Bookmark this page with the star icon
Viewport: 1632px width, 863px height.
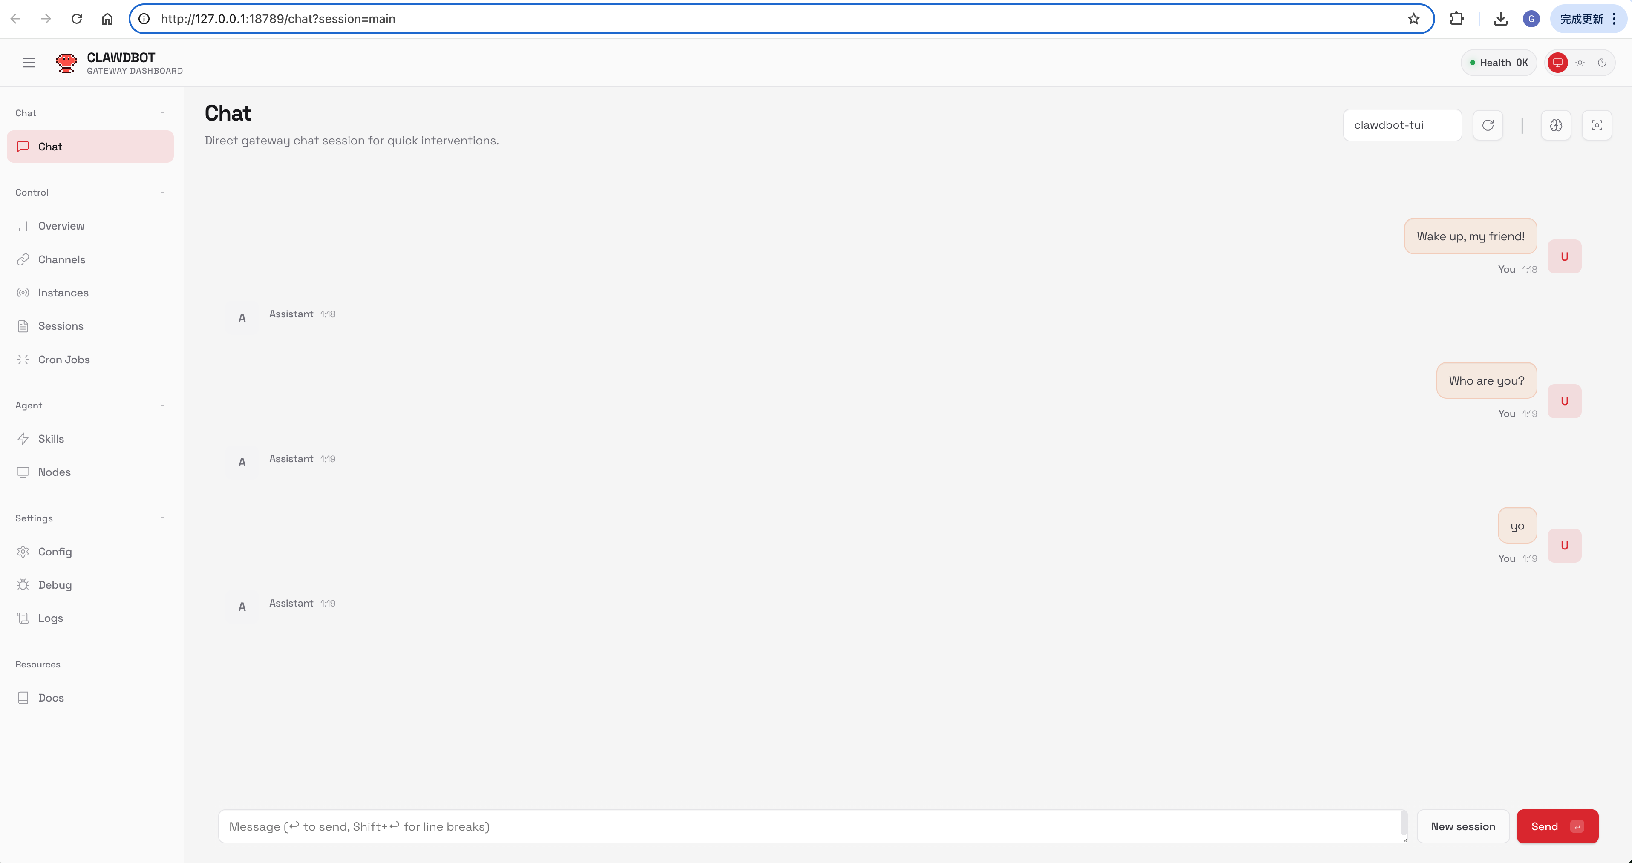[1413, 18]
